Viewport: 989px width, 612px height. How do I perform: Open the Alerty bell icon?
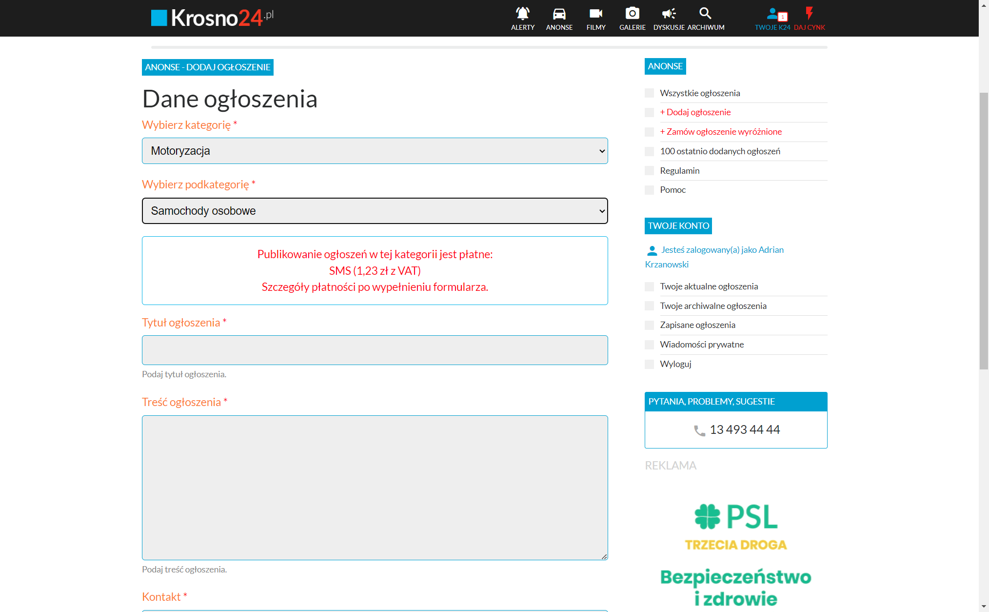523,13
